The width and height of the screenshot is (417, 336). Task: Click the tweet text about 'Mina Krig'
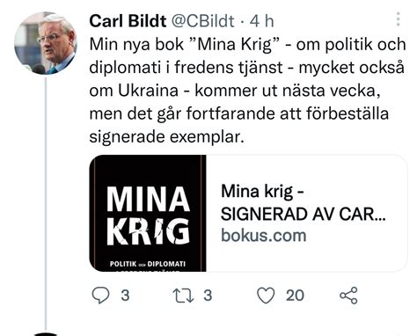(247, 91)
